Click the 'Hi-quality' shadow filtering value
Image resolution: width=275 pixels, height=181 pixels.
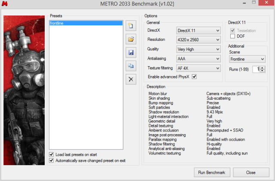click(214, 144)
